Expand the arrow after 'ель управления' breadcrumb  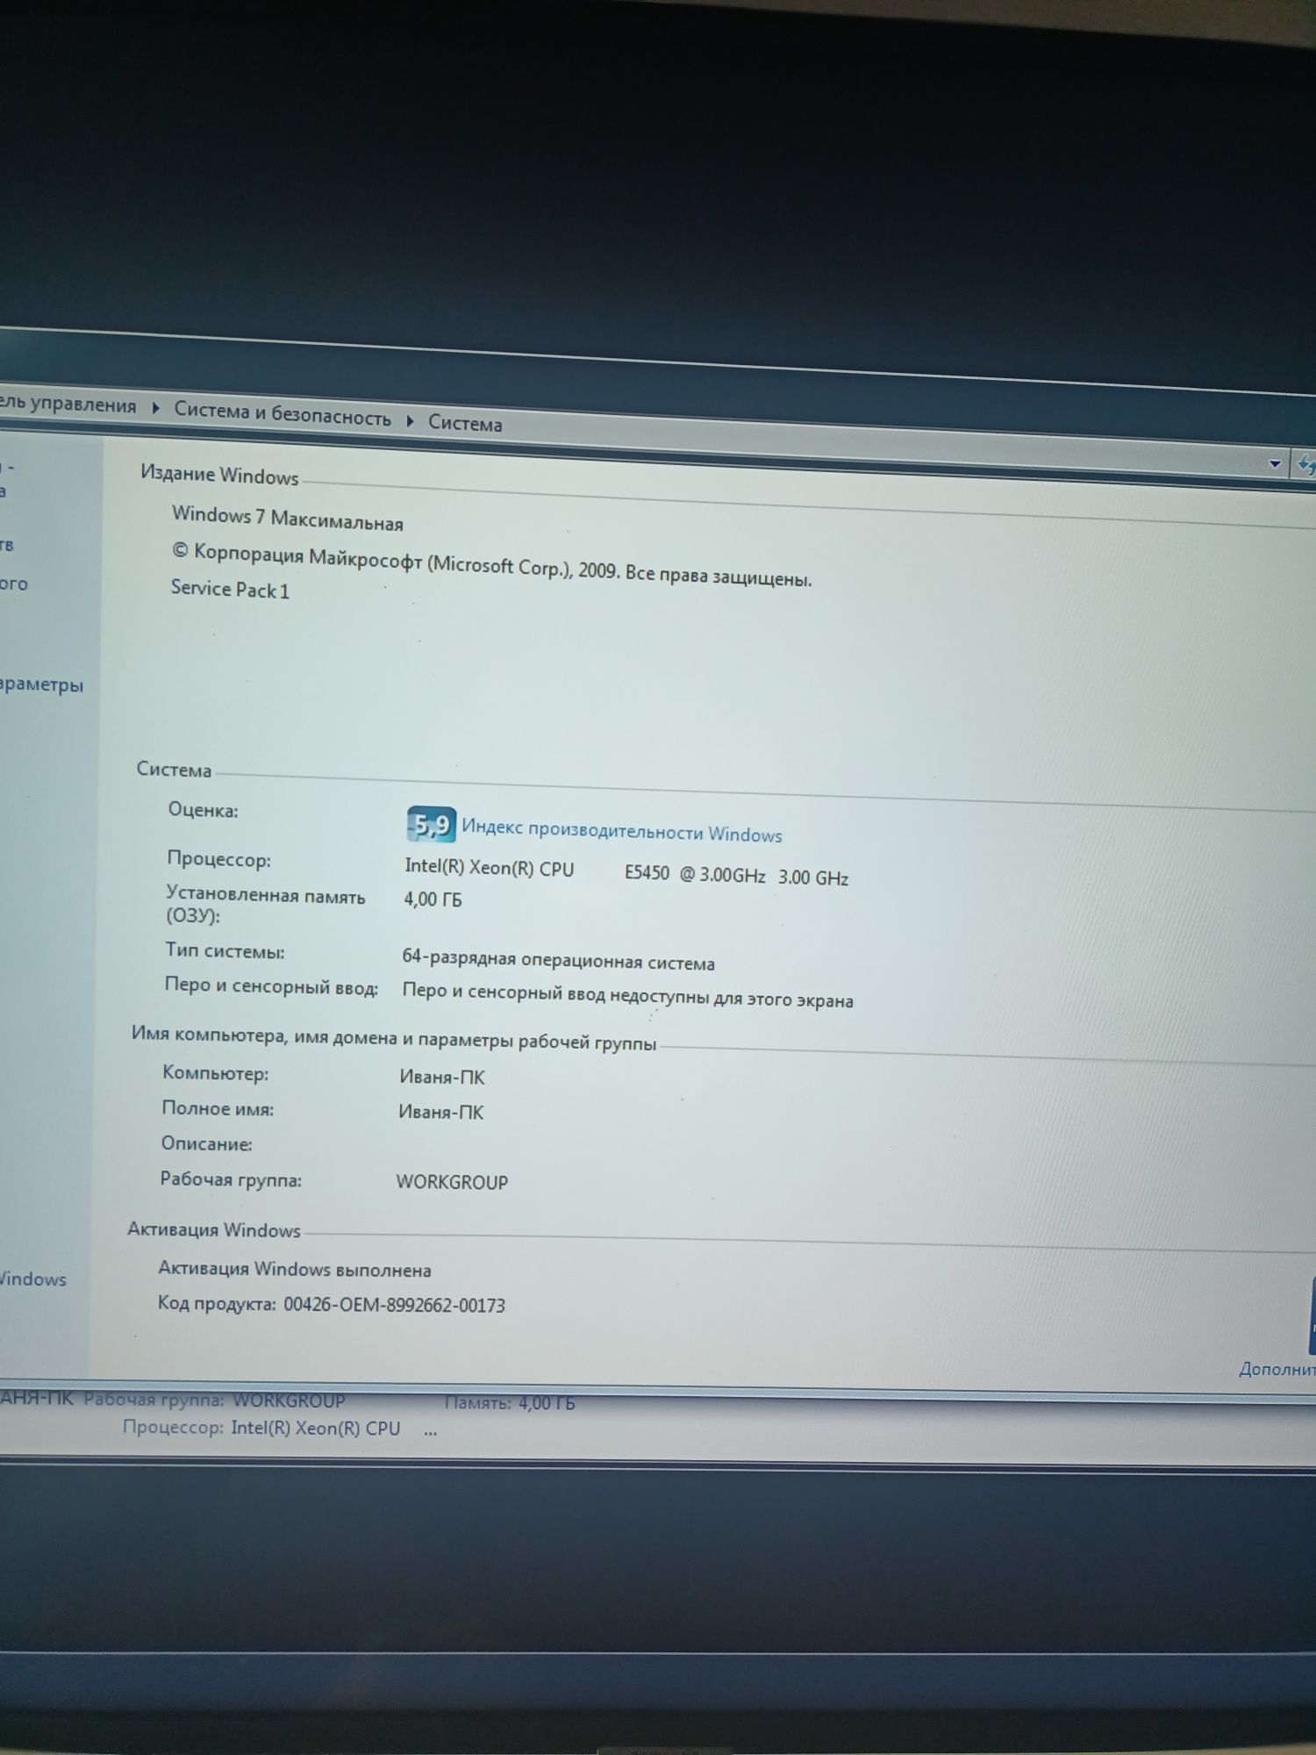[155, 408]
